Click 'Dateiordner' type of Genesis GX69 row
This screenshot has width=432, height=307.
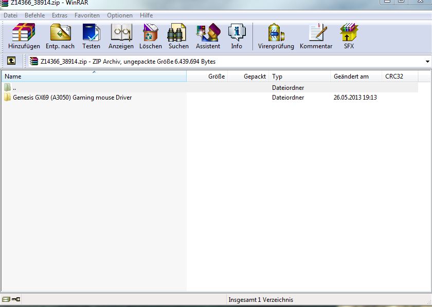pyautogui.click(x=288, y=98)
